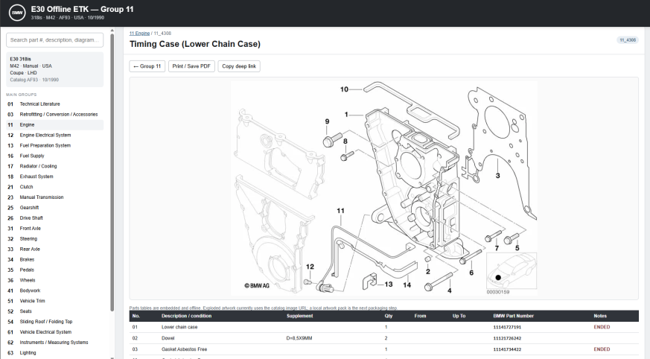650x359 pixels.
Task: Go back with '← Group 11' button
Action: pos(147,66)
